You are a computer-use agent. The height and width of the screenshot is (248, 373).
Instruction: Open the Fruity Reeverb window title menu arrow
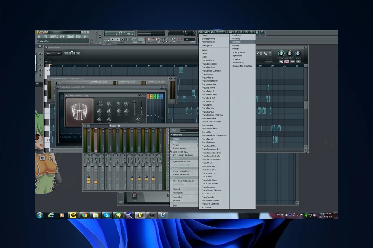tap(67, 96)
